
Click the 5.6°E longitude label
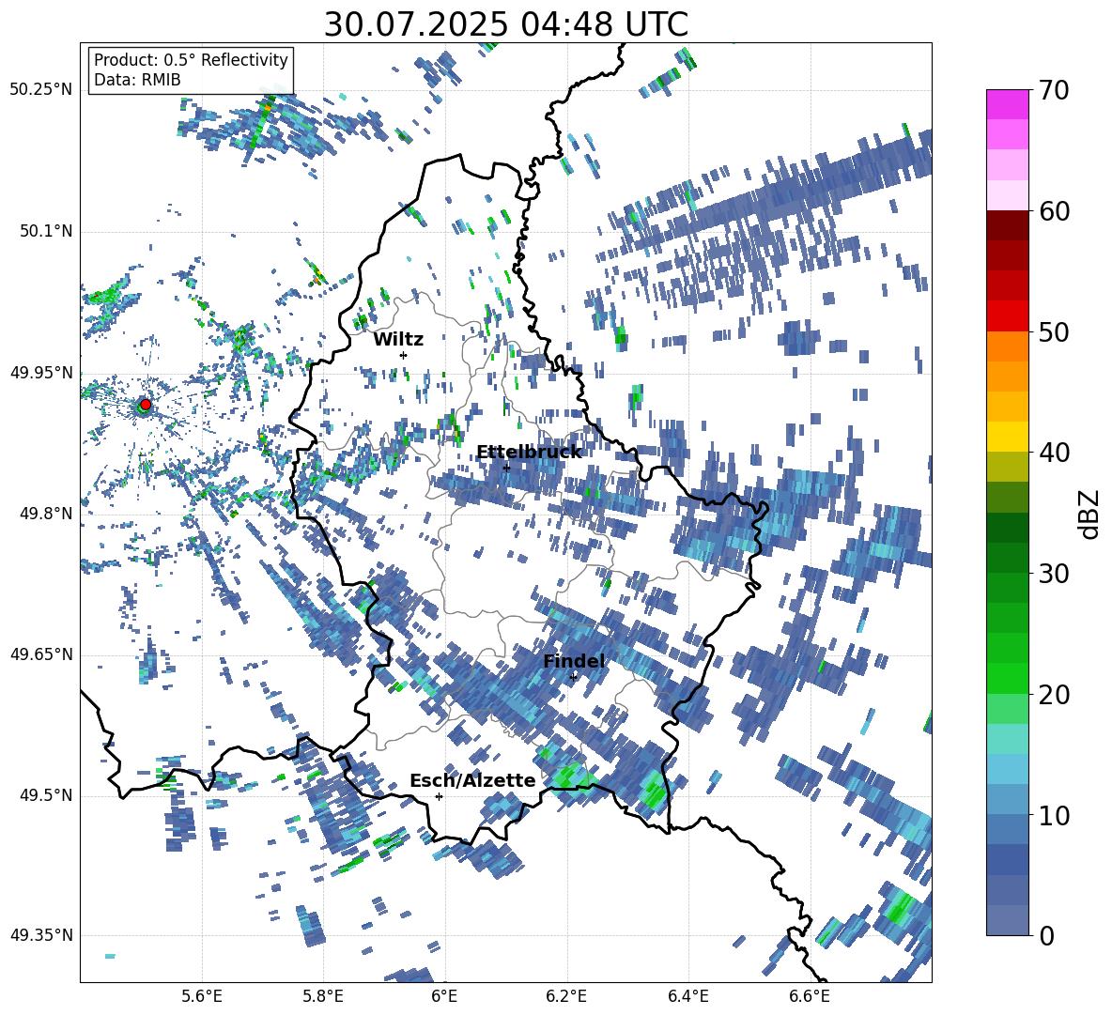[x=202, y=996]
